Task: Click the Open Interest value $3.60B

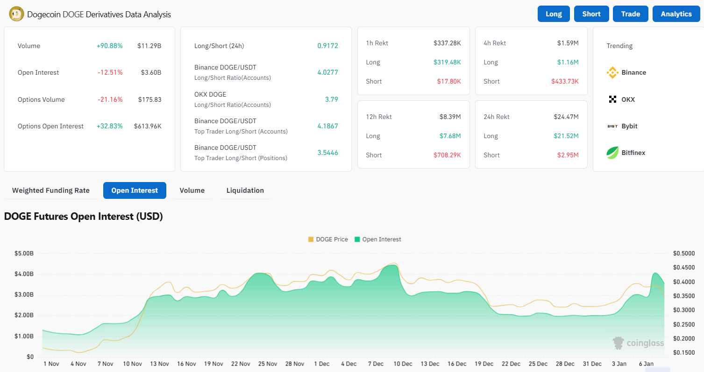Action: 151,72
